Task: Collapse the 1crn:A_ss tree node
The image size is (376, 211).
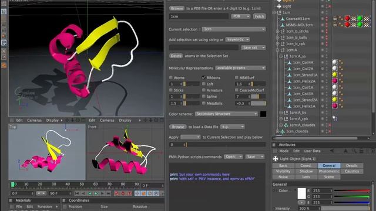Action: [x=281, y=56]
